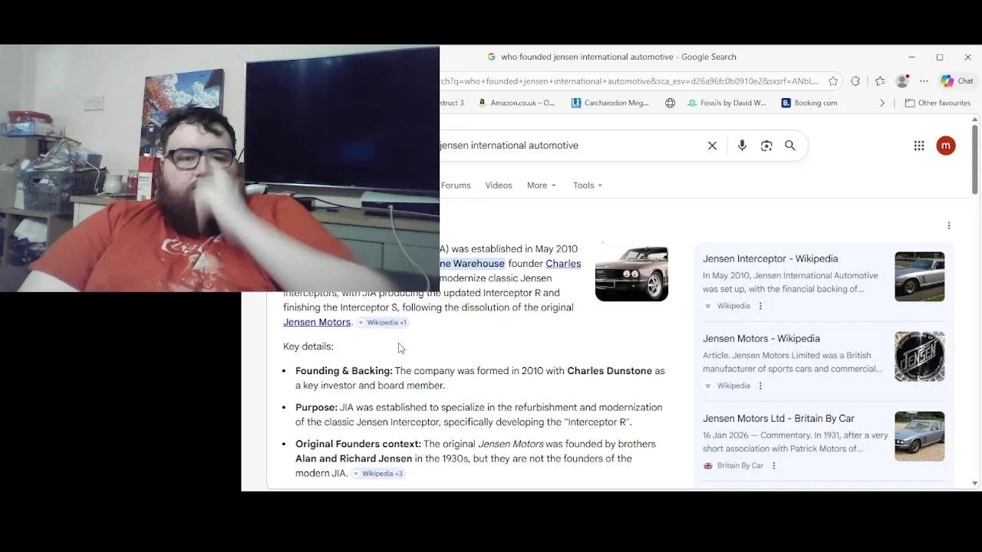Viewport: 982px width, 552px height.
Task: Click the bold 'Alan and Richard Jensen' text
Action: tap(354, 458)
